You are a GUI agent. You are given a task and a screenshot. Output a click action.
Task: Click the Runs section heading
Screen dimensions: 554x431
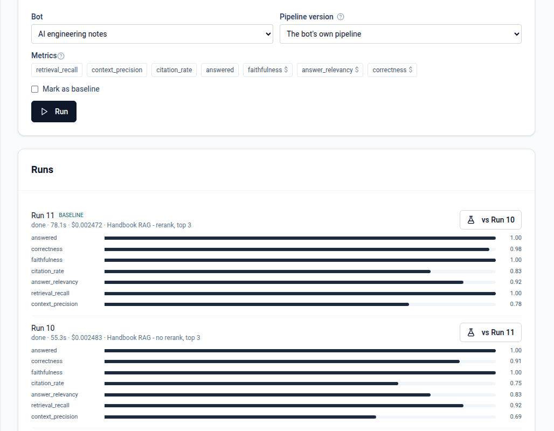point(43,170)
